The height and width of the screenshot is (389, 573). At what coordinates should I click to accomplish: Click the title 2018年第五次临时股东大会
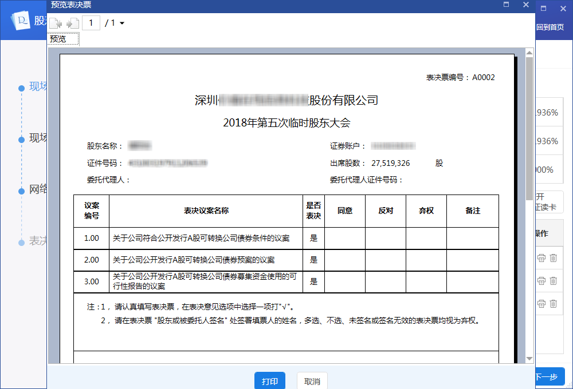[286, 122]
